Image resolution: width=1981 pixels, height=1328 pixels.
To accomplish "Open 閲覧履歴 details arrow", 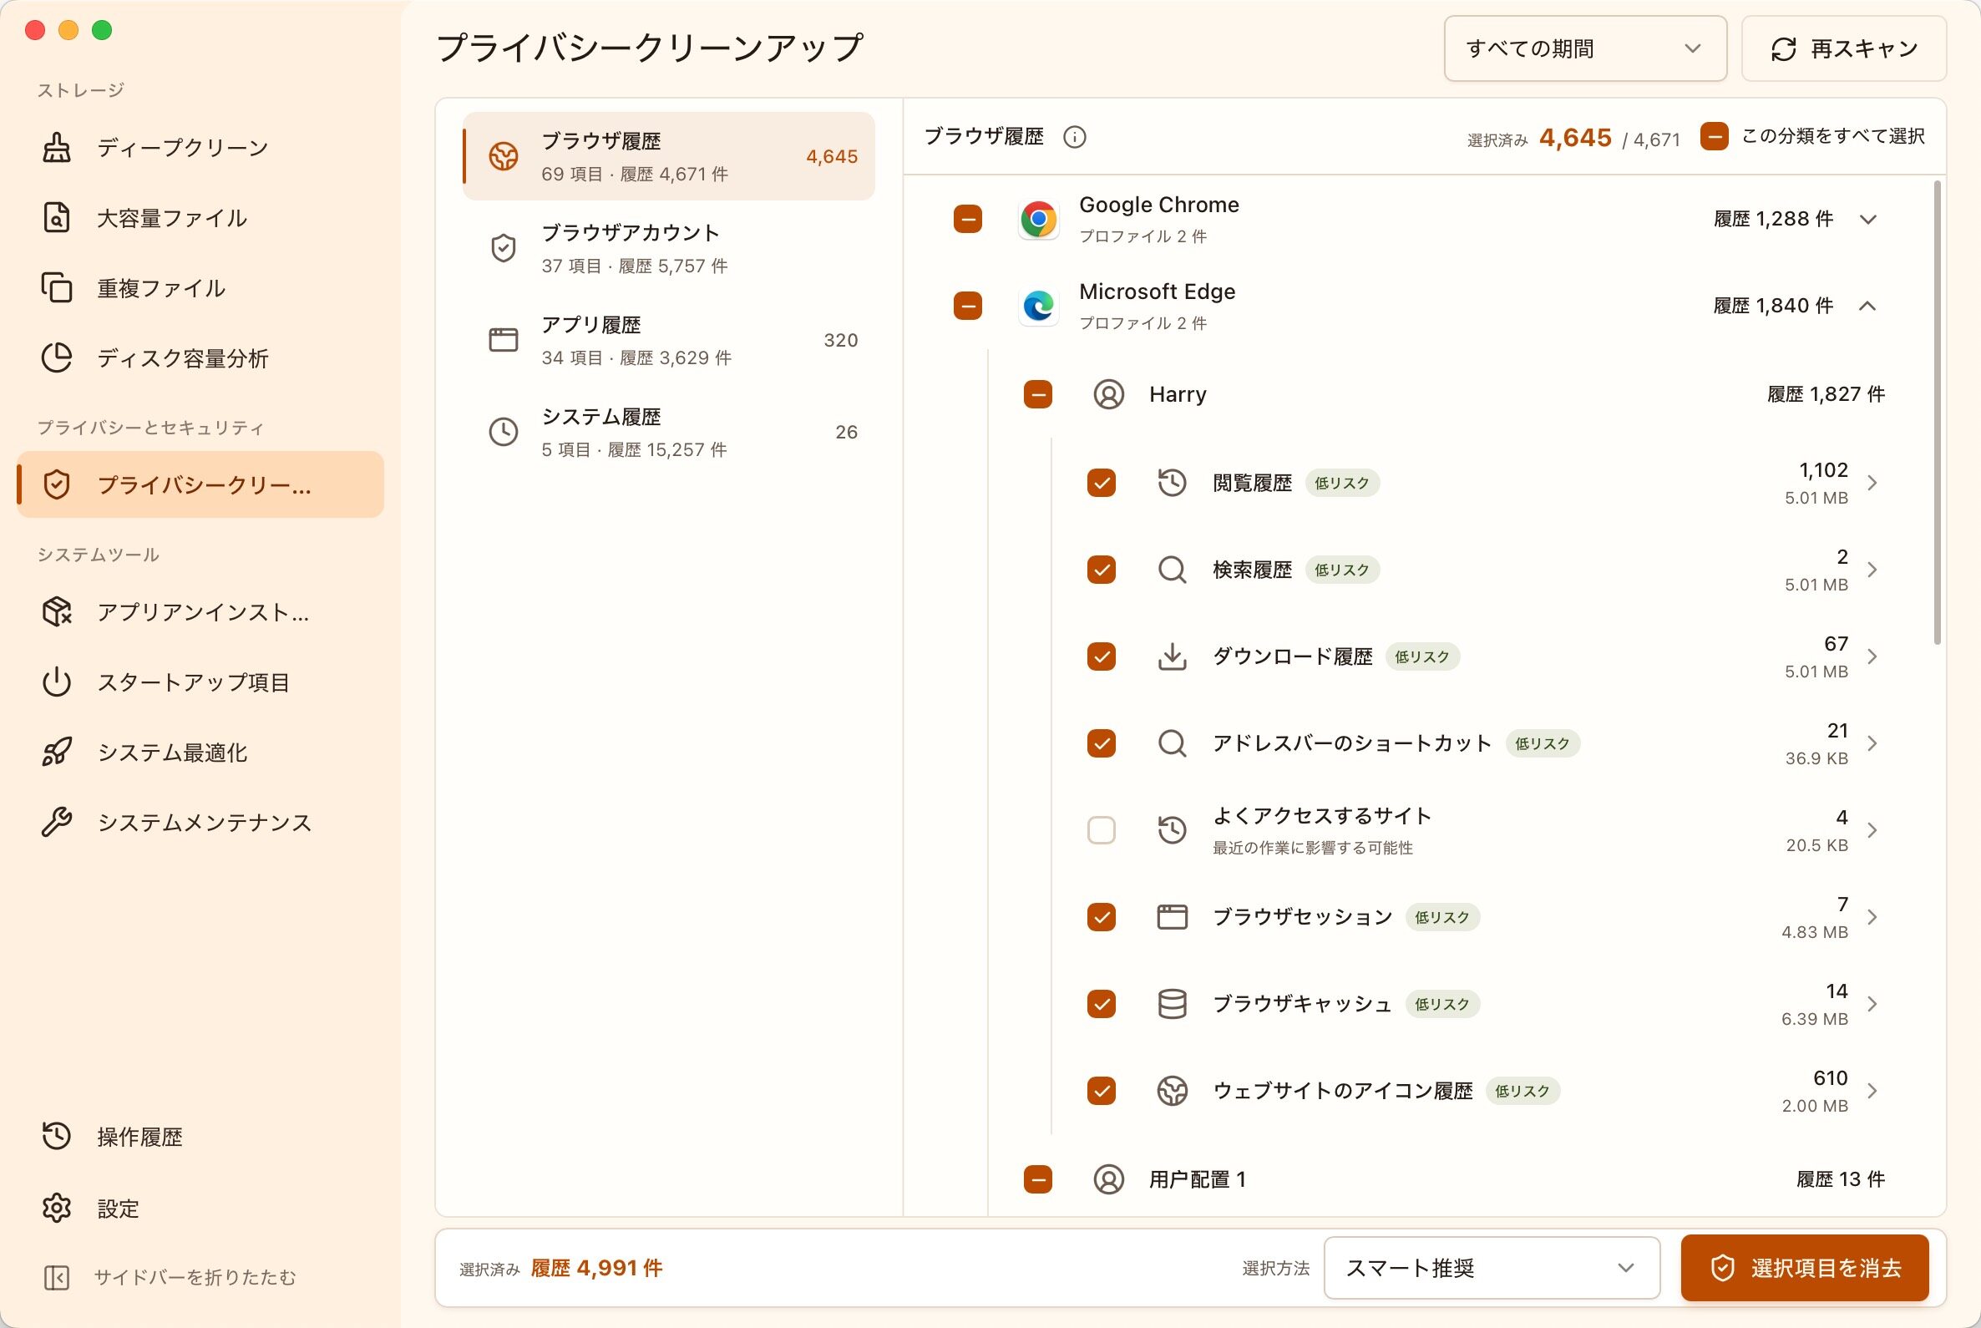I will (x=1872, y=483).
